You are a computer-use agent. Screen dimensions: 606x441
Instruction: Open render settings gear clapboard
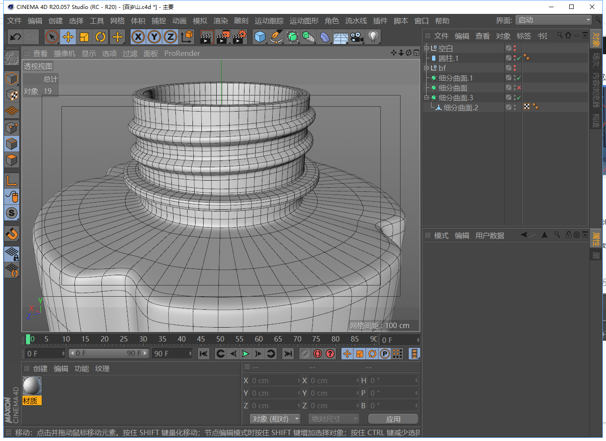point(240,37)
